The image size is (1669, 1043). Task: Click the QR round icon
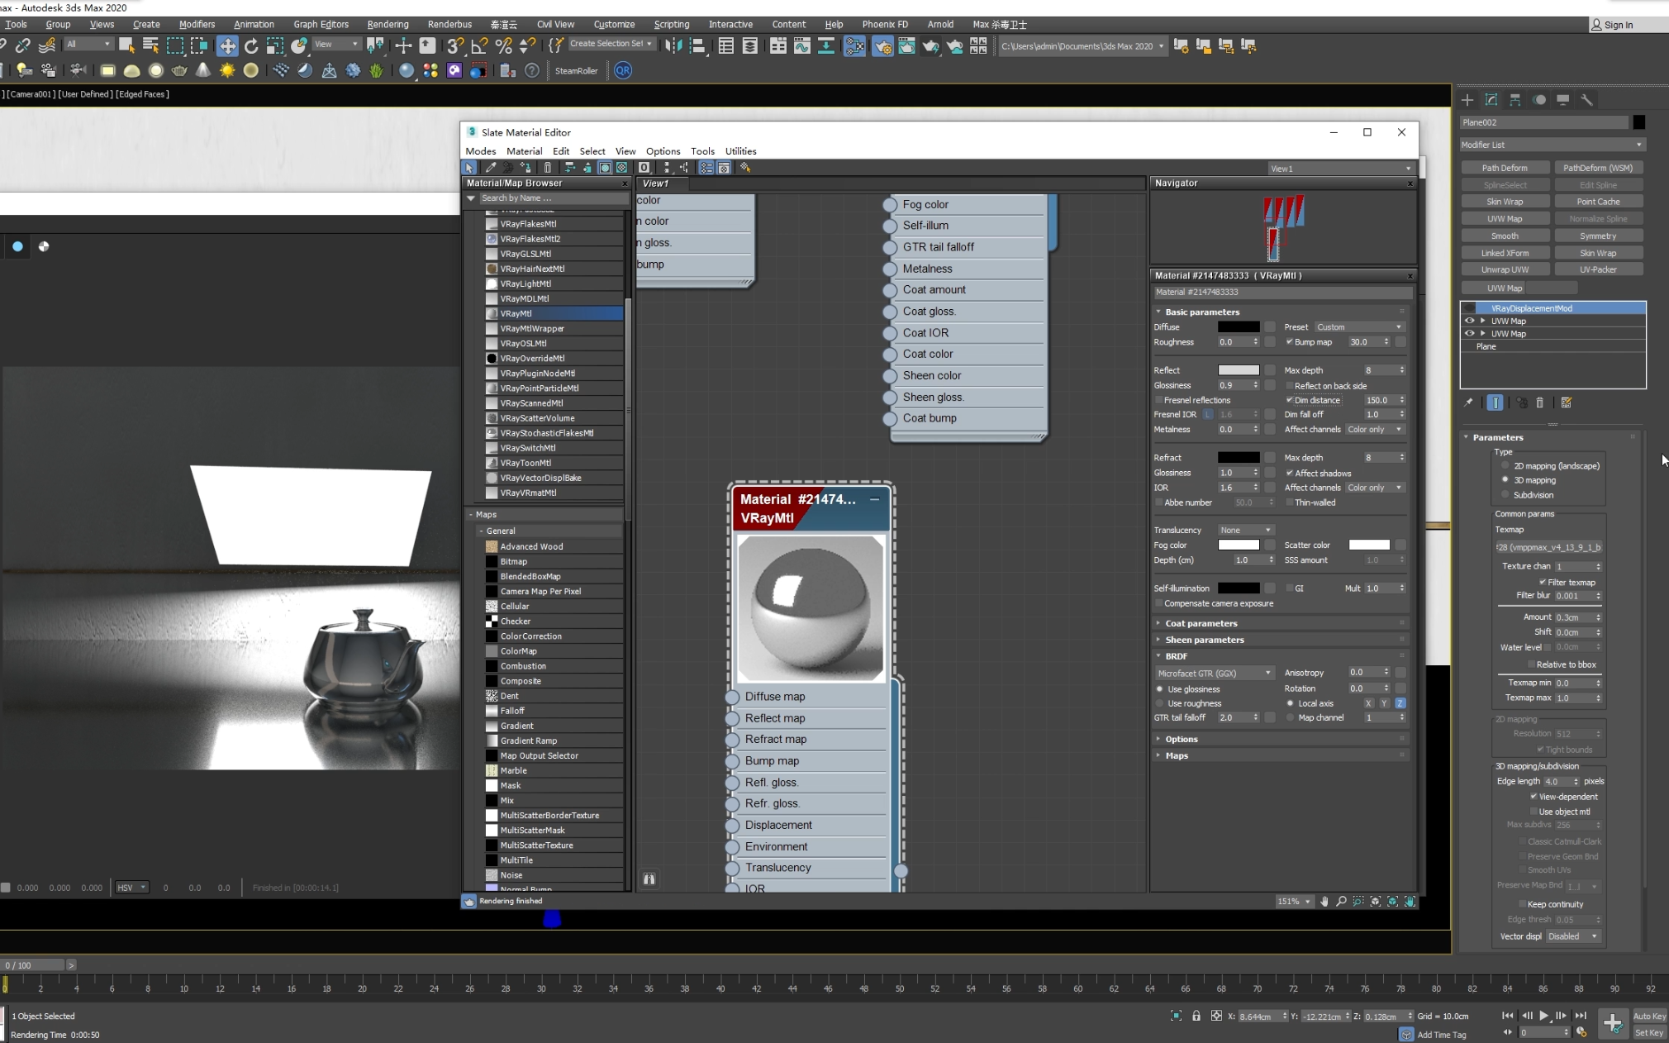click(623, 70)
